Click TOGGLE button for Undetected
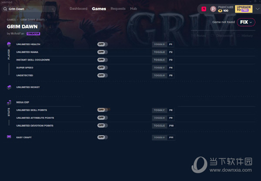Screen dimensions: 261x181 (159, 76)
